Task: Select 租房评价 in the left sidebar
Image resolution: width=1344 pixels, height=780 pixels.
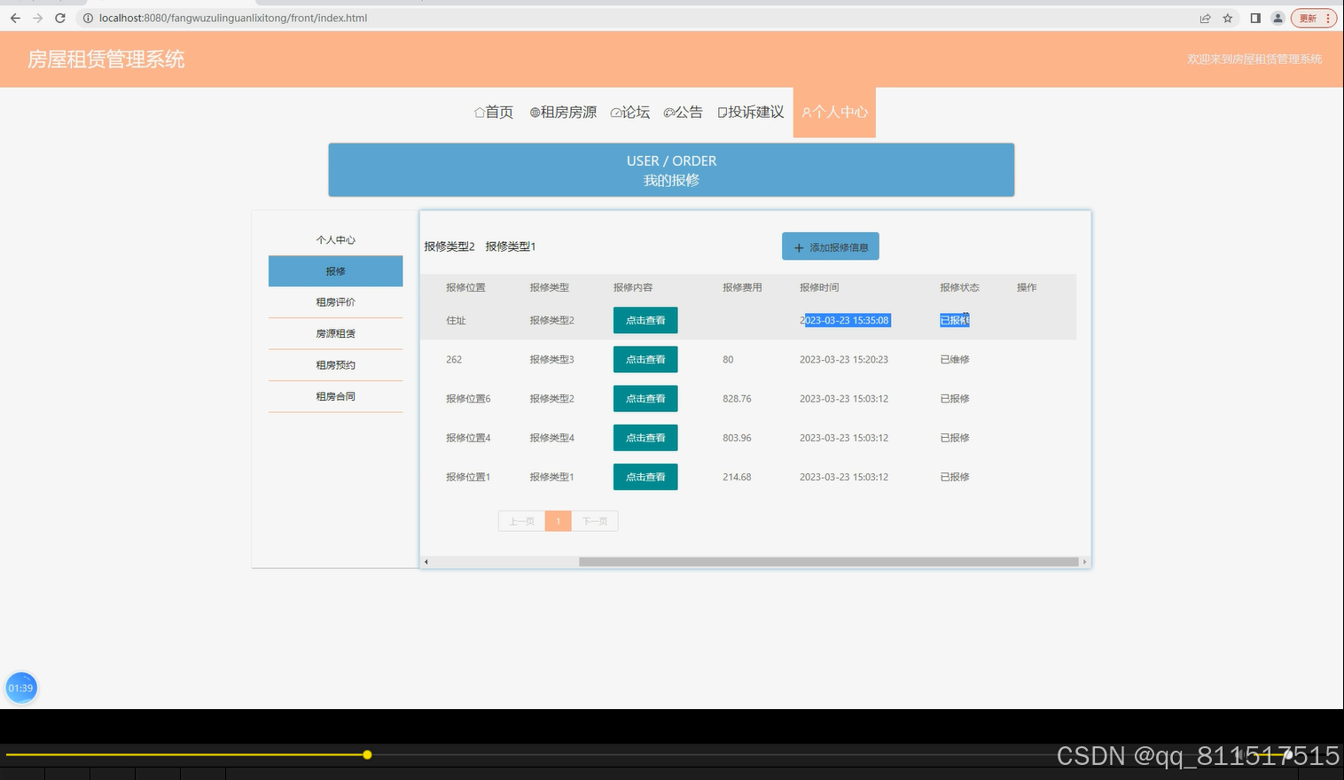Action: click(335, 302)
